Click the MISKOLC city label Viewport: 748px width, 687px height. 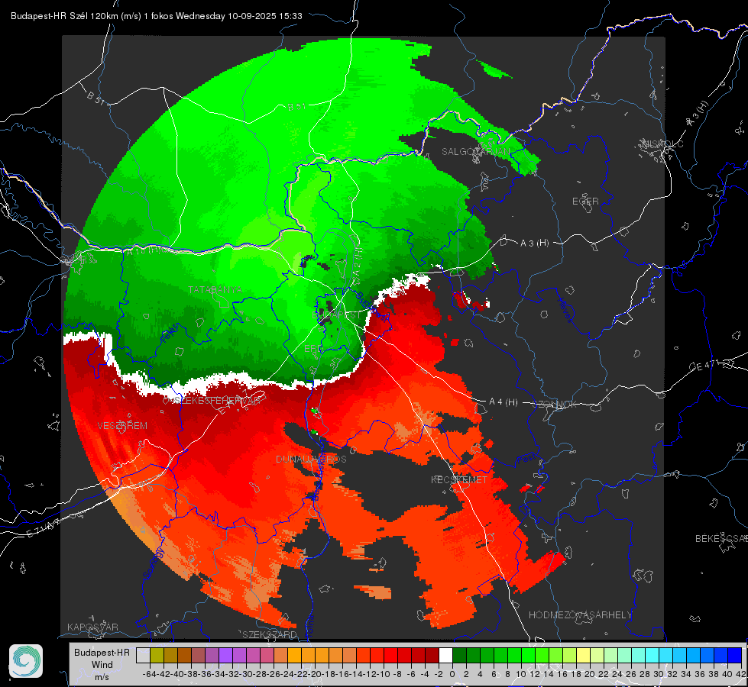662,144
